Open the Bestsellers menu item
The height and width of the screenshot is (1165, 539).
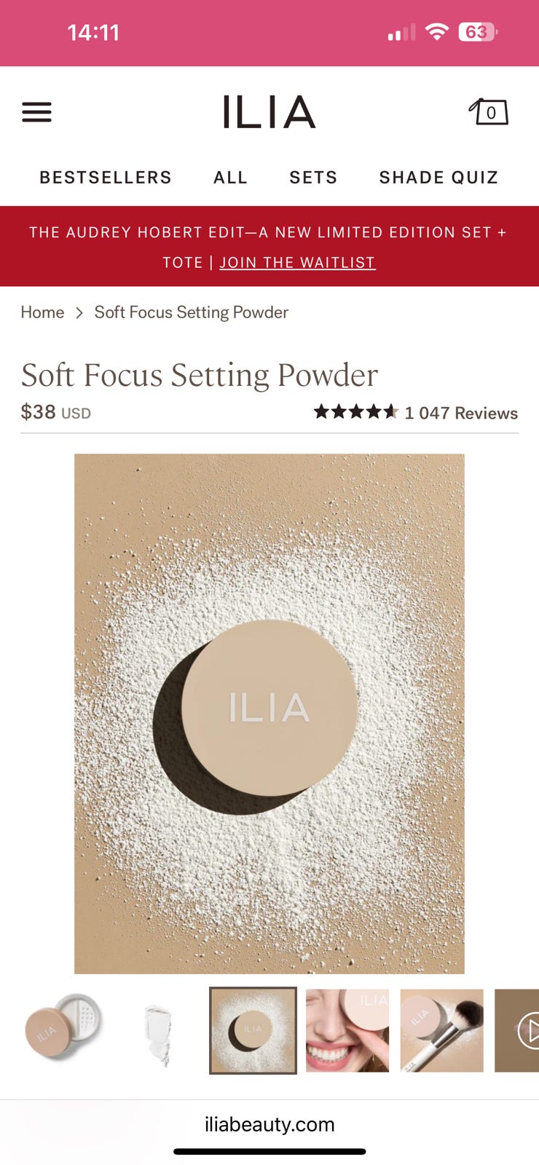[106, 178]
